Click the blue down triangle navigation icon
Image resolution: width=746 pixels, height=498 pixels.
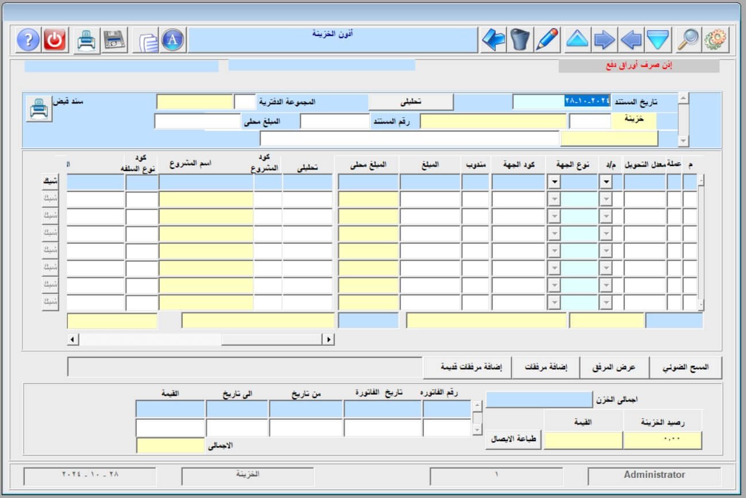658,40
